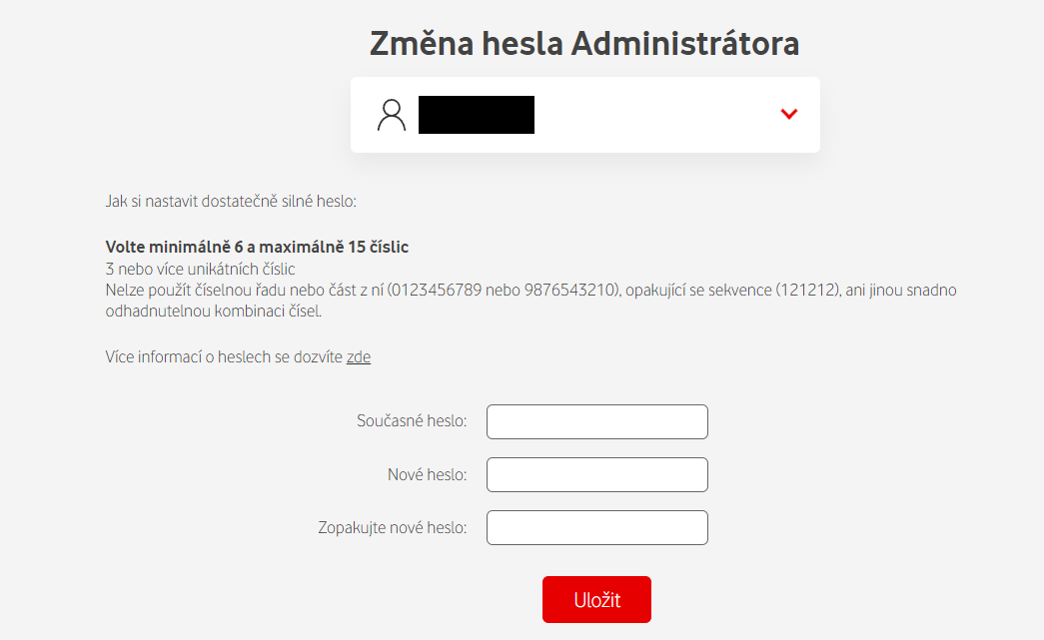Click the blacked-out account name
This screenshot has width=1044, height=640.
pos(477,115)
